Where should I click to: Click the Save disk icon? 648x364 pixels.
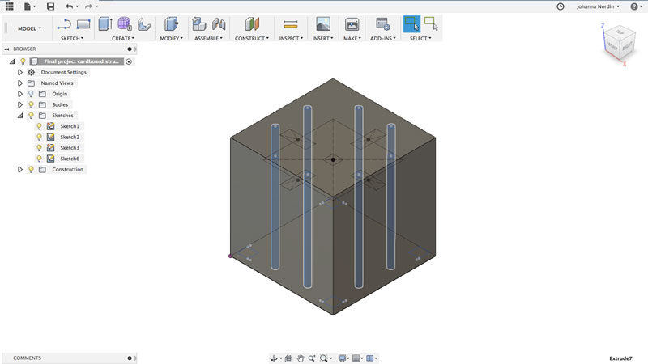pyautogui.click(x=50, y=6)
